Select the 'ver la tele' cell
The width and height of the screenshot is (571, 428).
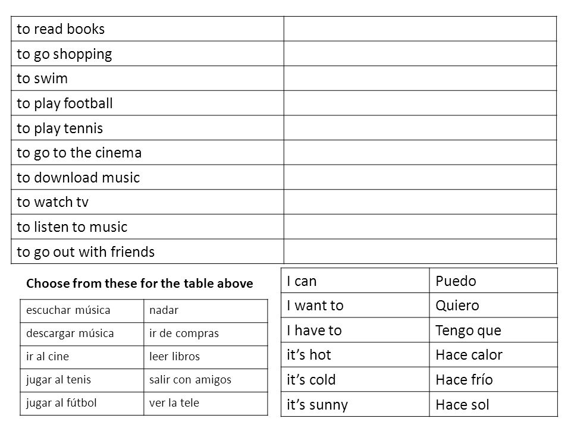click(206, 404)
